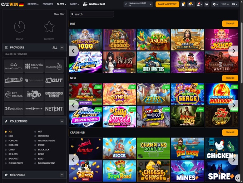Open the Esports section
243x183 pixels.
click(x=48, y=4)
